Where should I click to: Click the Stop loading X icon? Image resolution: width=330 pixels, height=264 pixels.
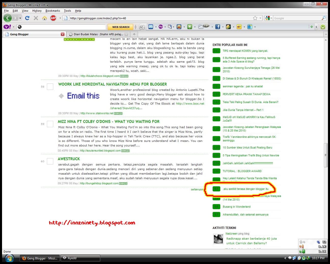click(36, 18)
